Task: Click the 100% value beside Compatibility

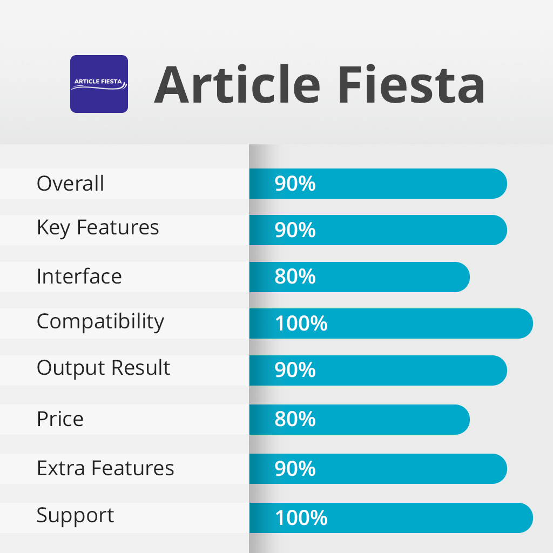Action: click(301, 324)
